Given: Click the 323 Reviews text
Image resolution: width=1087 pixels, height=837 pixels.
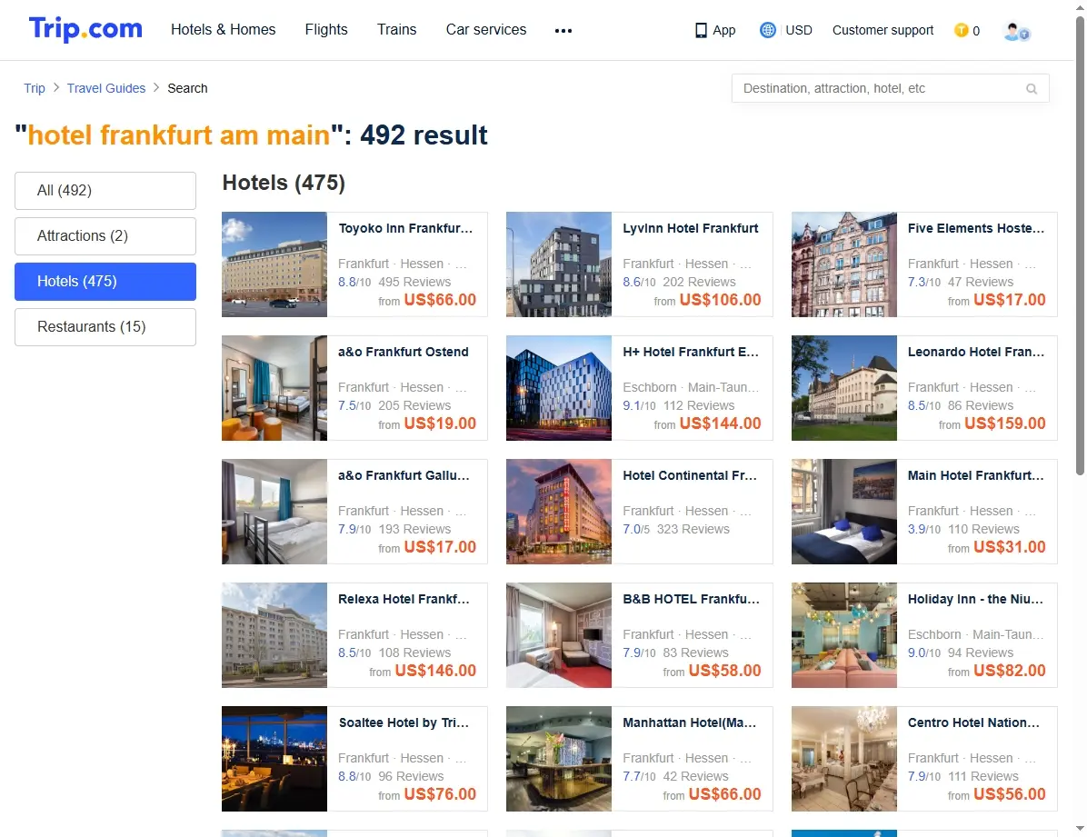Looking at the screenshot, I should coord(693,529).
